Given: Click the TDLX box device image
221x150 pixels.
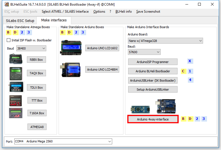Looking at the screenshot, I should 16,87.
